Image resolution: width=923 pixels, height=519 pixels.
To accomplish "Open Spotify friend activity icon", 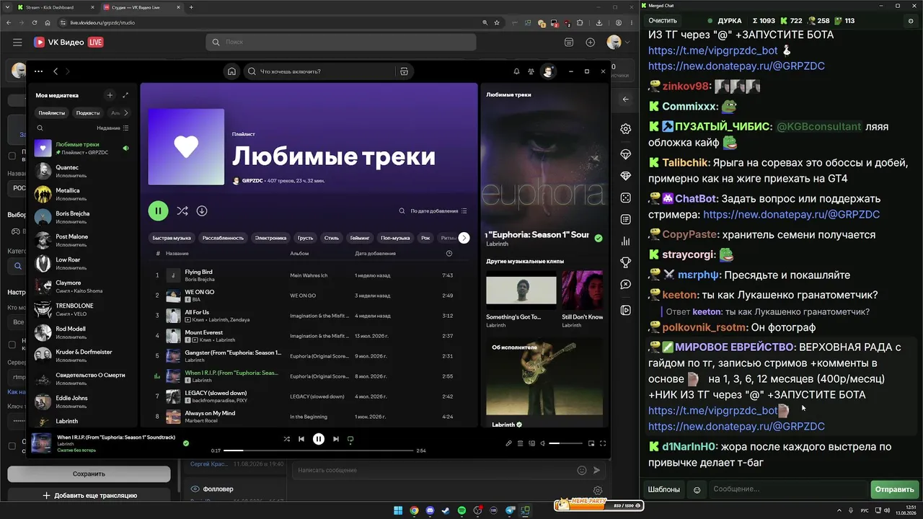I will click(531, 71).
